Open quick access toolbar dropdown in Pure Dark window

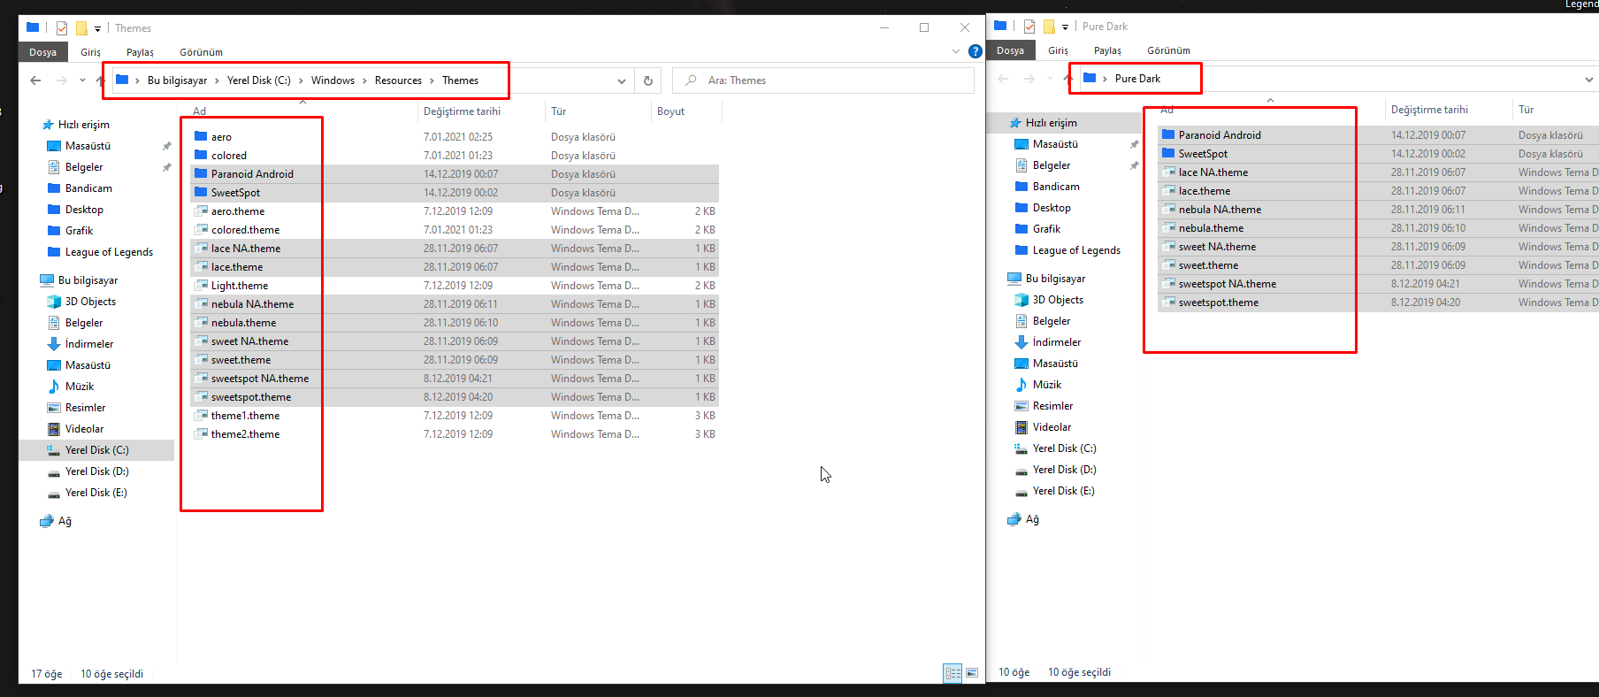pyautogui.click(x=1065, y=27)
